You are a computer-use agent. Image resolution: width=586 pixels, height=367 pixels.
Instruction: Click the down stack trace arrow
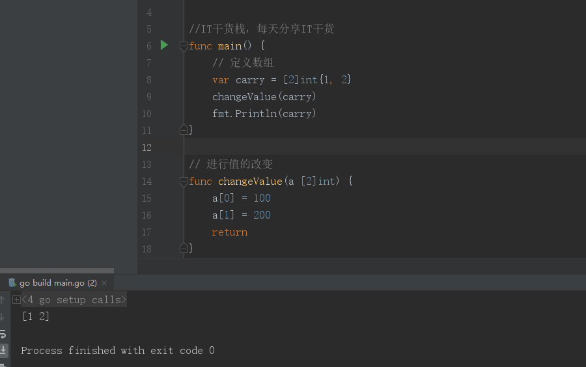point(3,317)
